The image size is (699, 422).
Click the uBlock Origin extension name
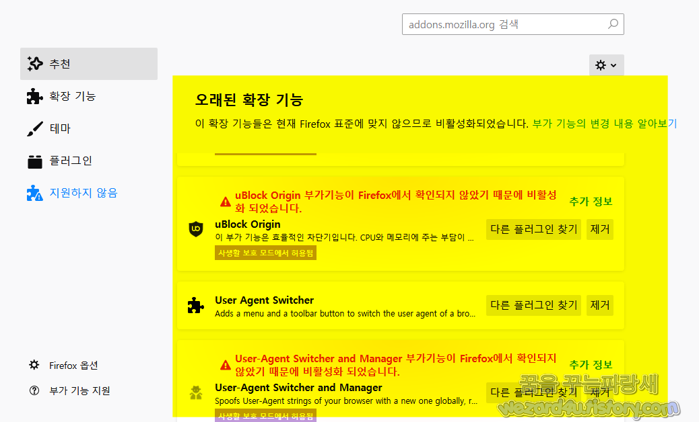[248, 224]
